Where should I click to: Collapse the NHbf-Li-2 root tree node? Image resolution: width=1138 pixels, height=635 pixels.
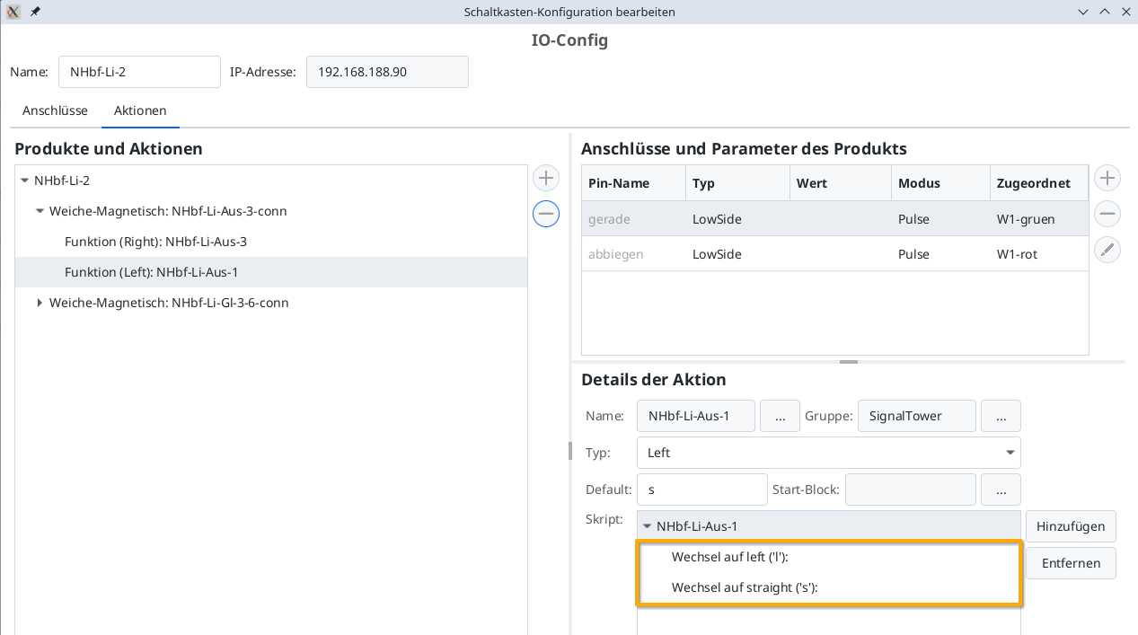[24, 181]
